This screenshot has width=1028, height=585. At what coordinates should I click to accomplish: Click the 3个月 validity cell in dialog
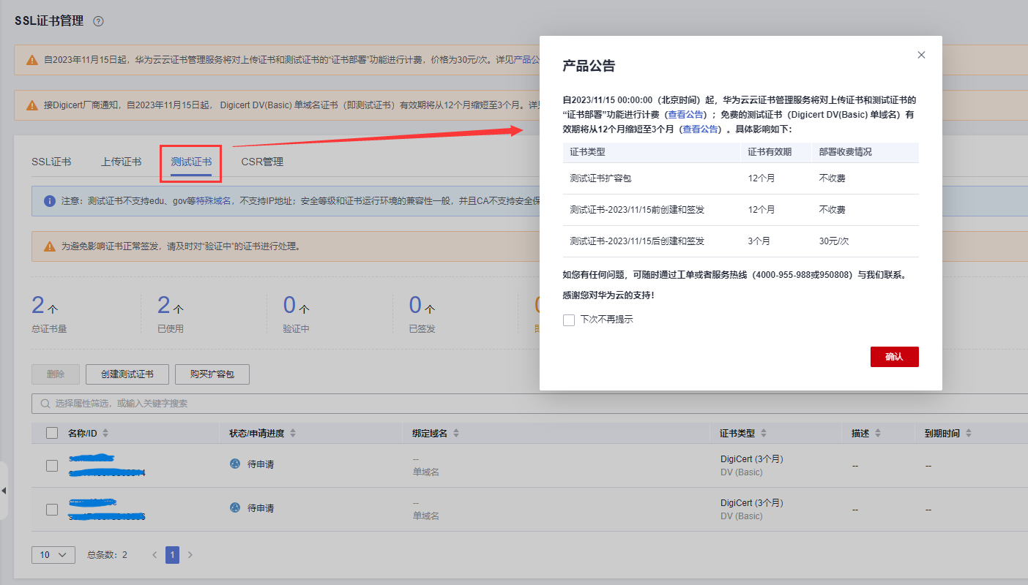click(x=759, y=241)
